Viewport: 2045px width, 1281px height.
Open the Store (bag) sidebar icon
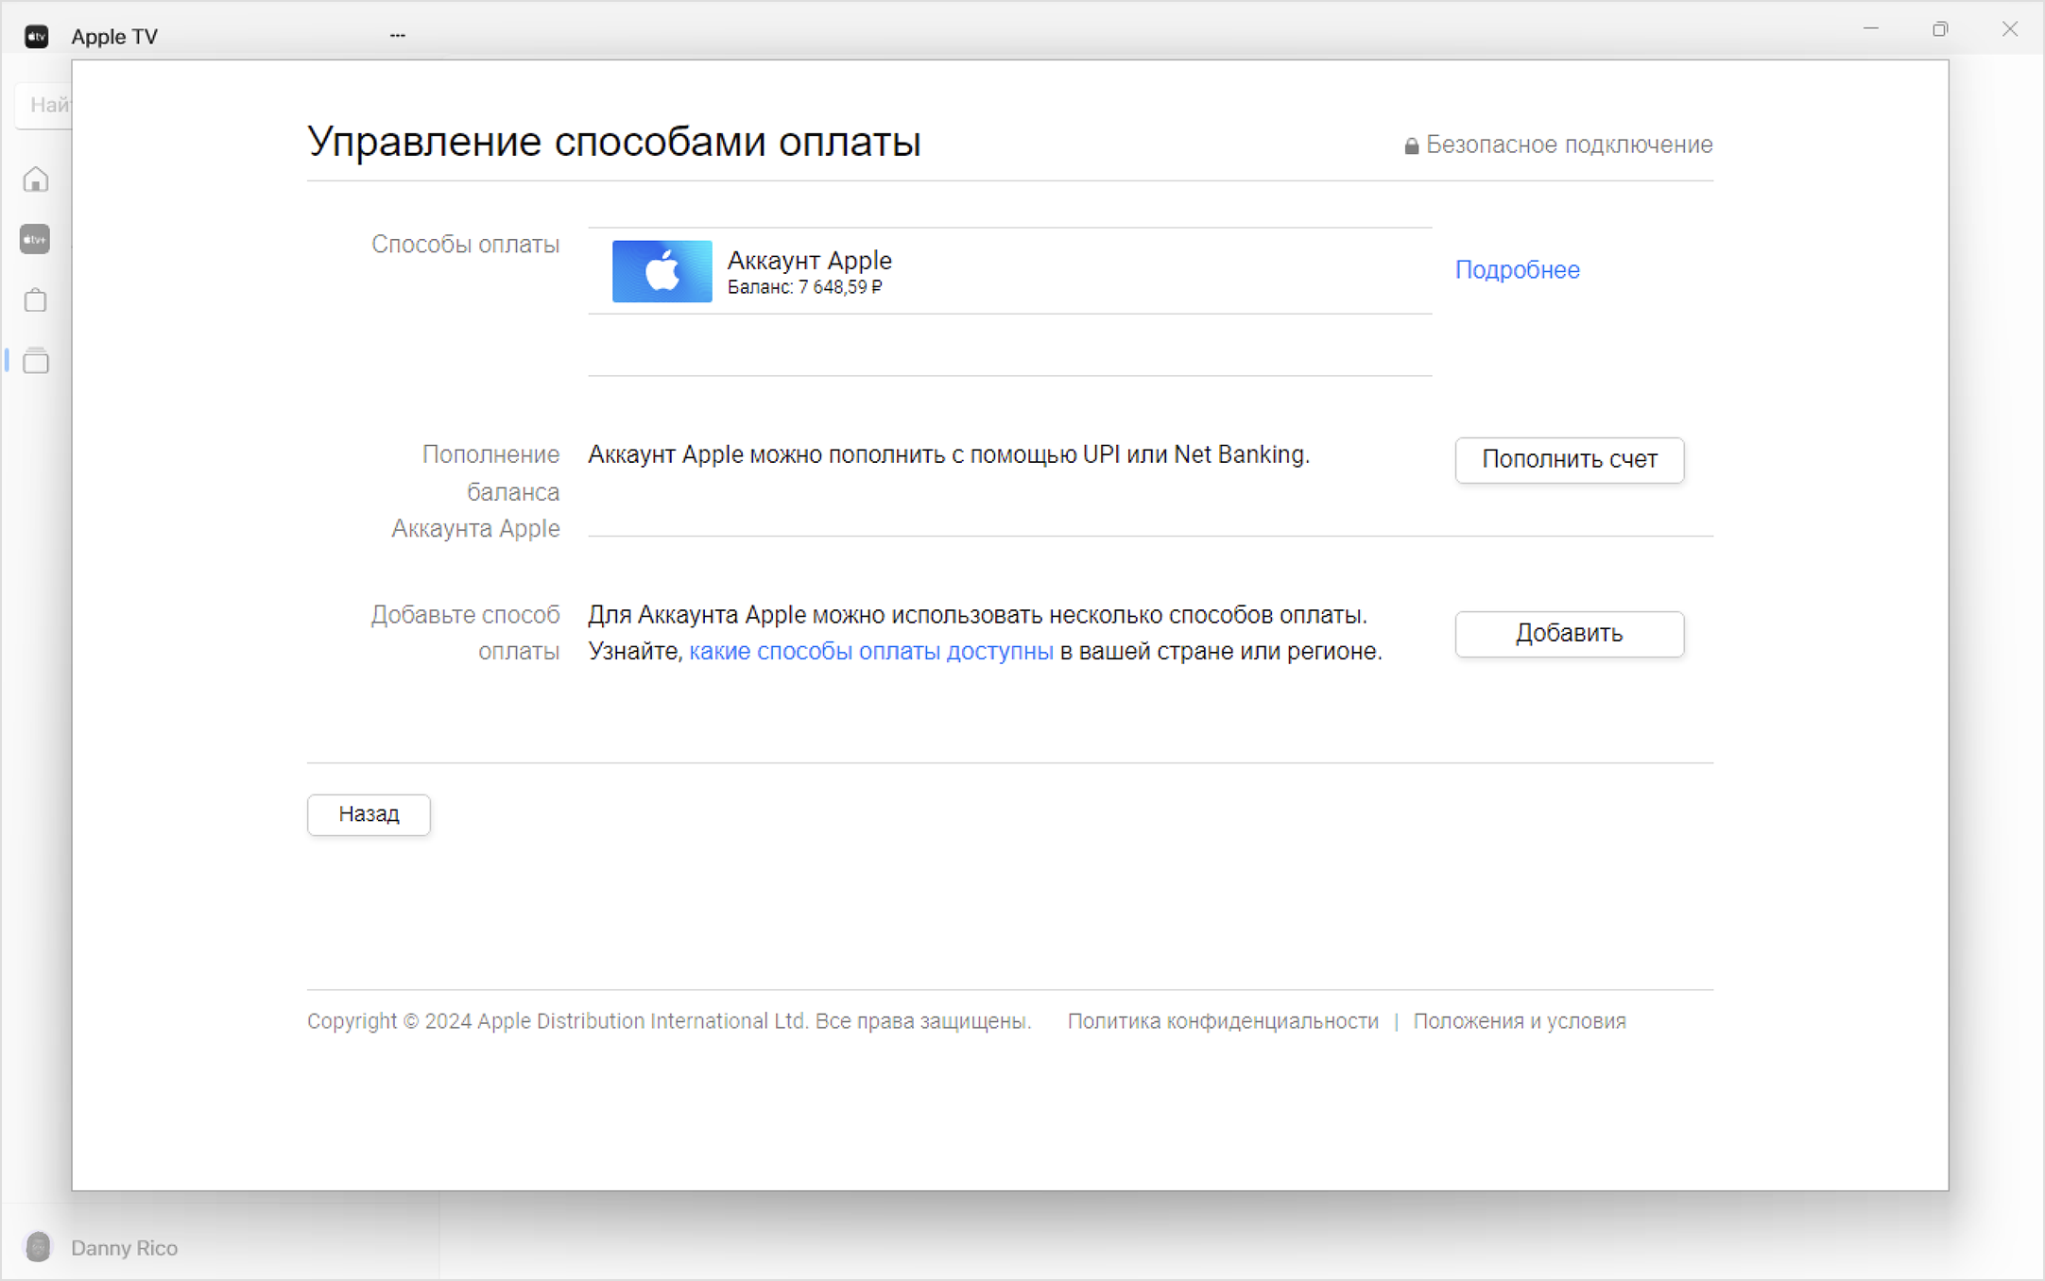(35, 299)
